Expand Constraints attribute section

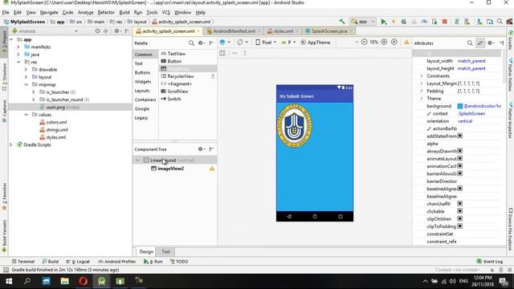(422, 76)
